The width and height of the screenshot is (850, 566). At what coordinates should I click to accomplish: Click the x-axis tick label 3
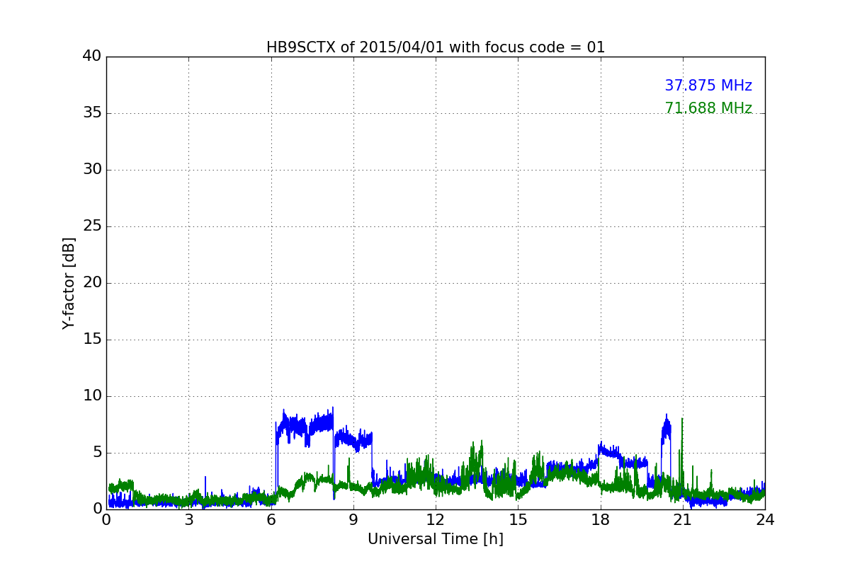[188, 520]
